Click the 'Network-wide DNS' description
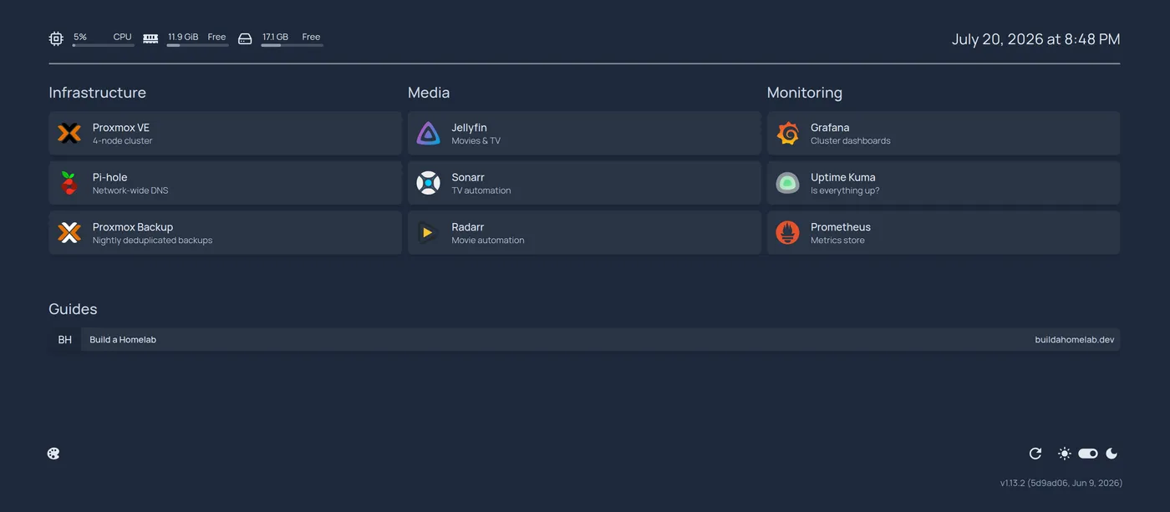Screen dimensions: 1170x512 coord(130,190)
